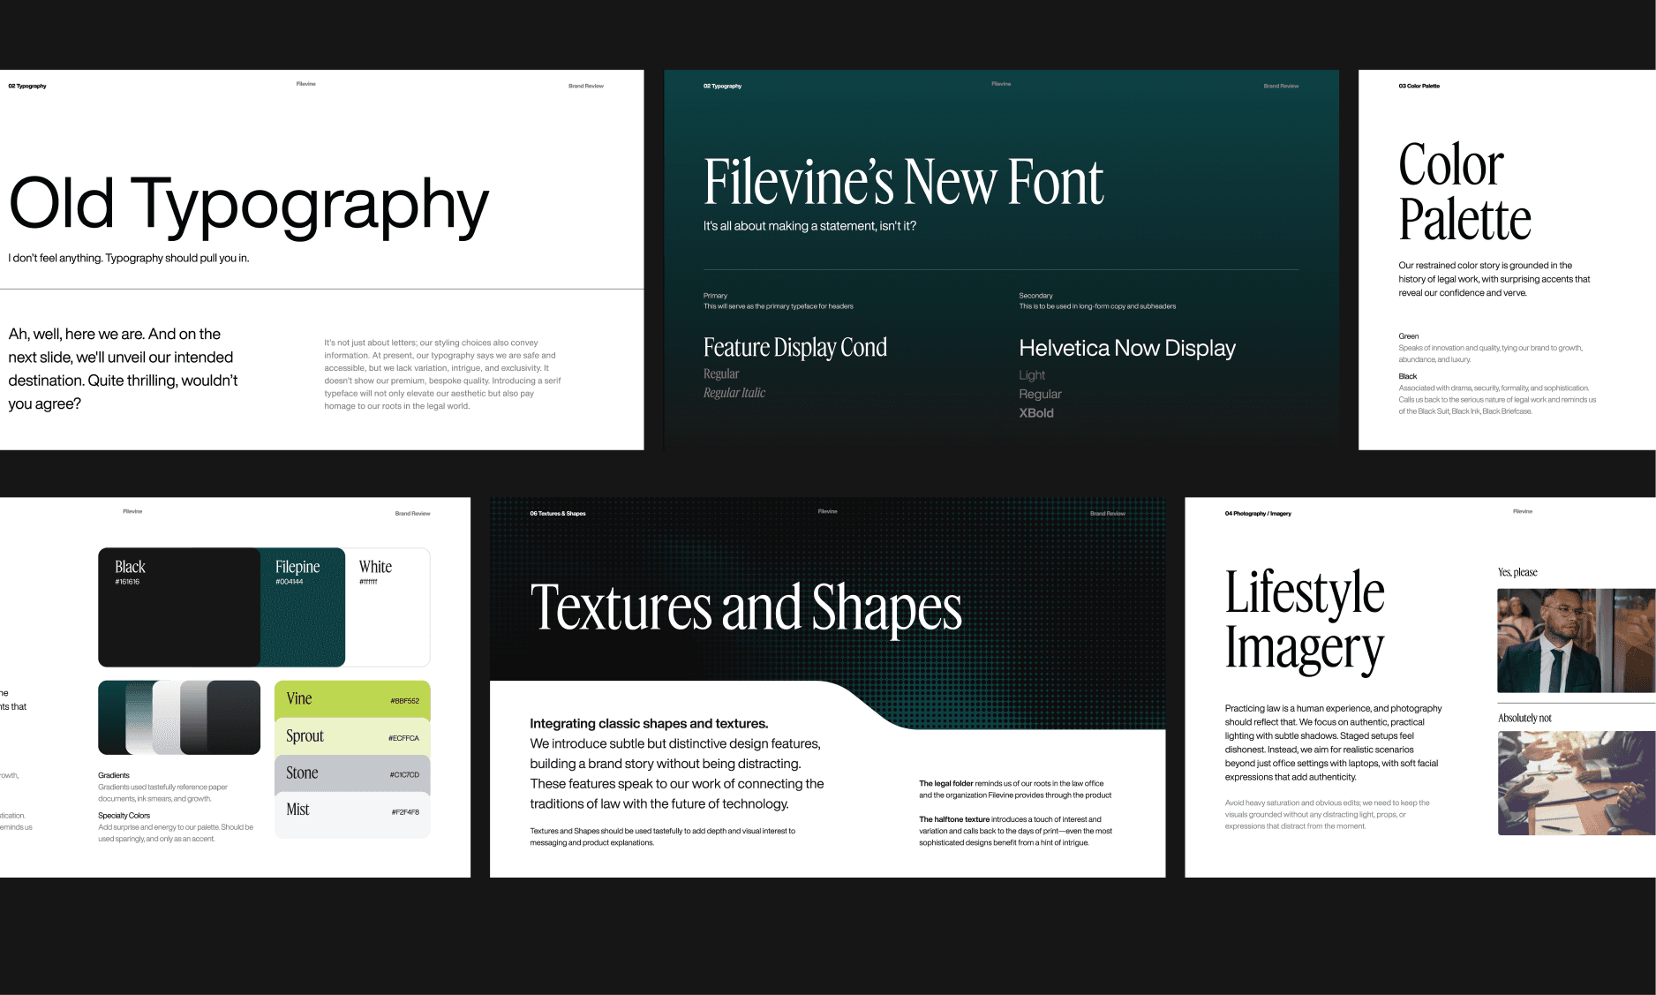Click 'Helvetica Now Display' font name
This screenshot has width=1656, height=995.
click(1127, 349)
